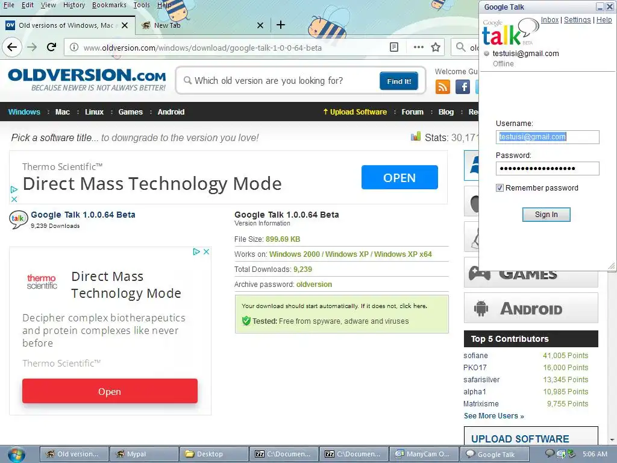Click the browser forward arrow
This screenshot has height=463, width=617.
point(32,48)
